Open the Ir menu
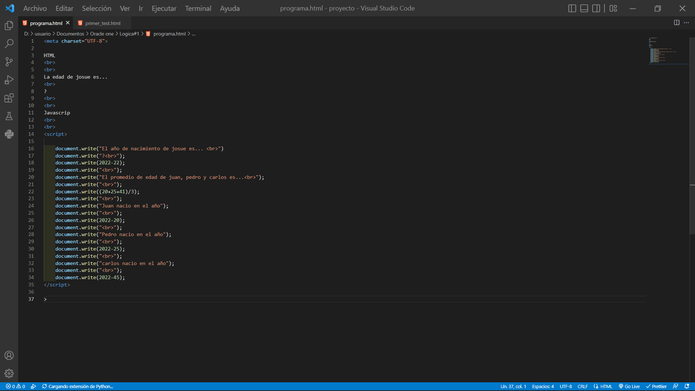 [x=141, y=8]
